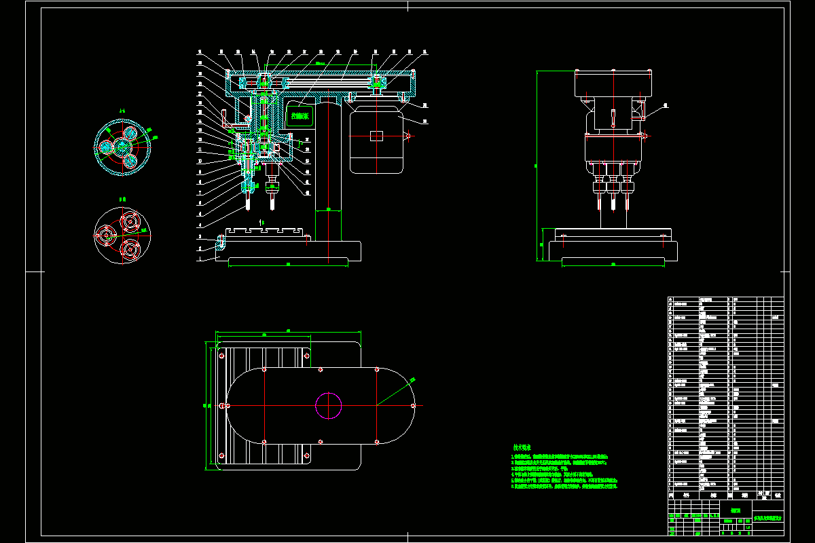Select the upper circular gear section view
This screenshot has height=543, width=815.
click(122, 147)
